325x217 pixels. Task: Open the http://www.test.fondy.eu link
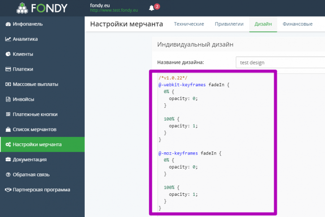(114, 10)
